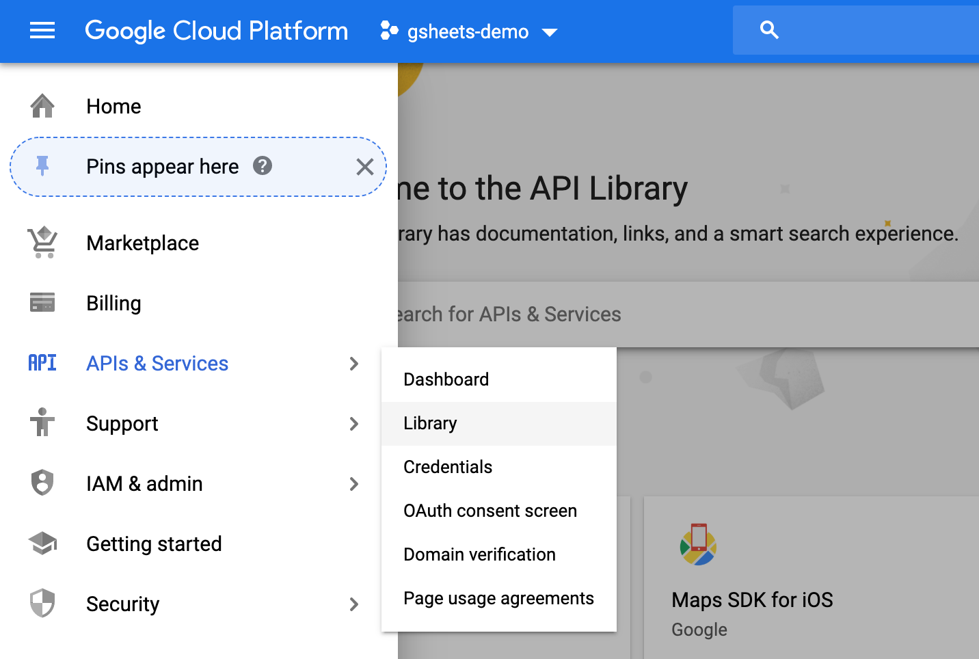The width and height of the screenshot is (979, 659).
Task: Click the help question mark beside Pins appear here
Action: 263,165
